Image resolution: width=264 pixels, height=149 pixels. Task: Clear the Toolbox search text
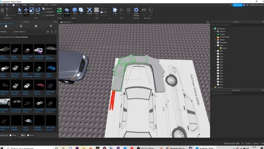[x=48, y=31]
